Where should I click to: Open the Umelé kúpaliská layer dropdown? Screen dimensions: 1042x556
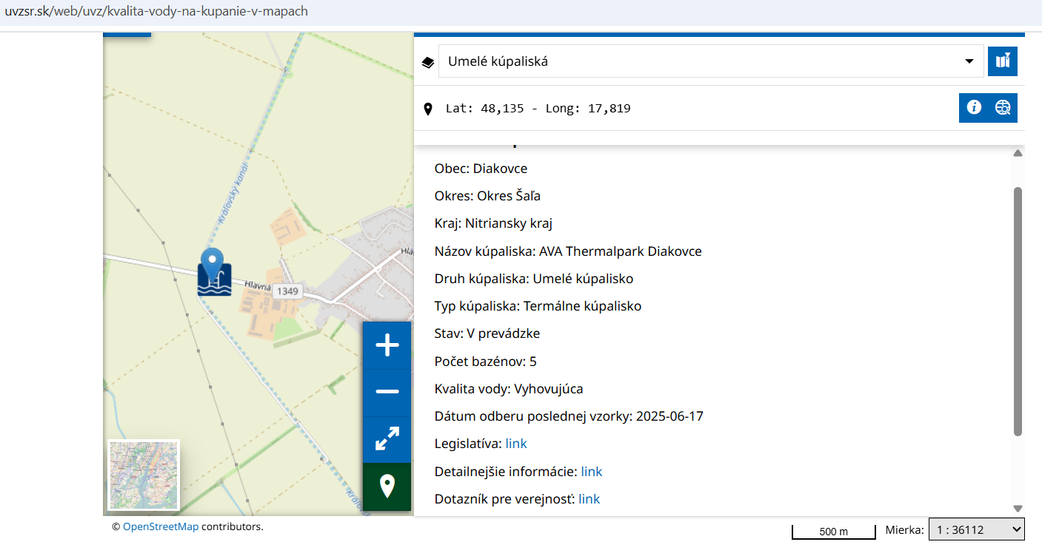click(711, 61)
